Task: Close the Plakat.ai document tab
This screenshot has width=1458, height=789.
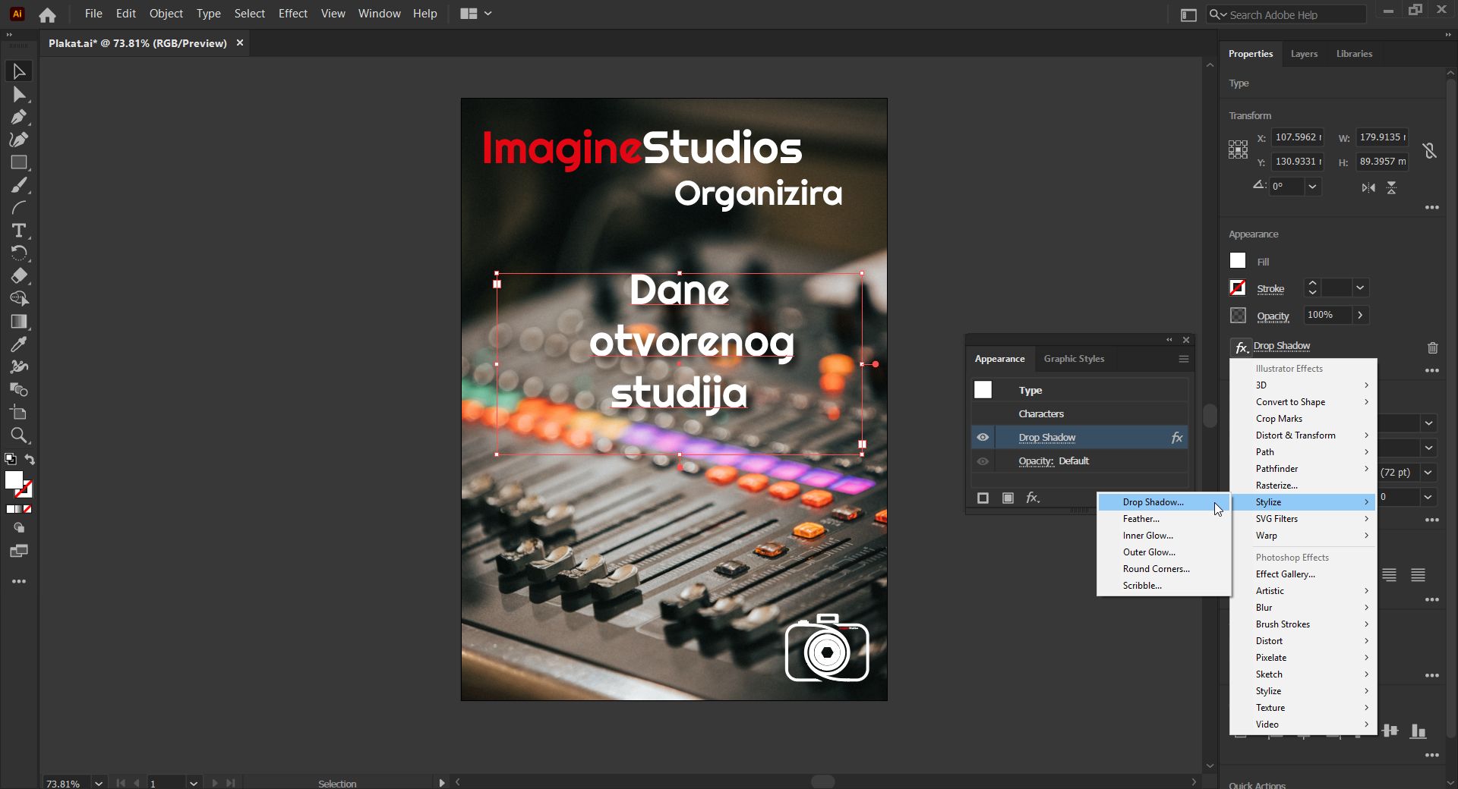Action: click(x=240, y=43)
